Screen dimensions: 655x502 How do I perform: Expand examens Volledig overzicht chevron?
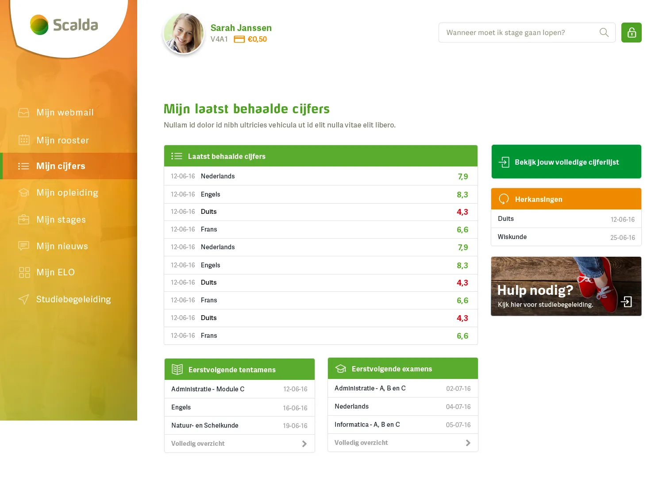coord(468,443)
